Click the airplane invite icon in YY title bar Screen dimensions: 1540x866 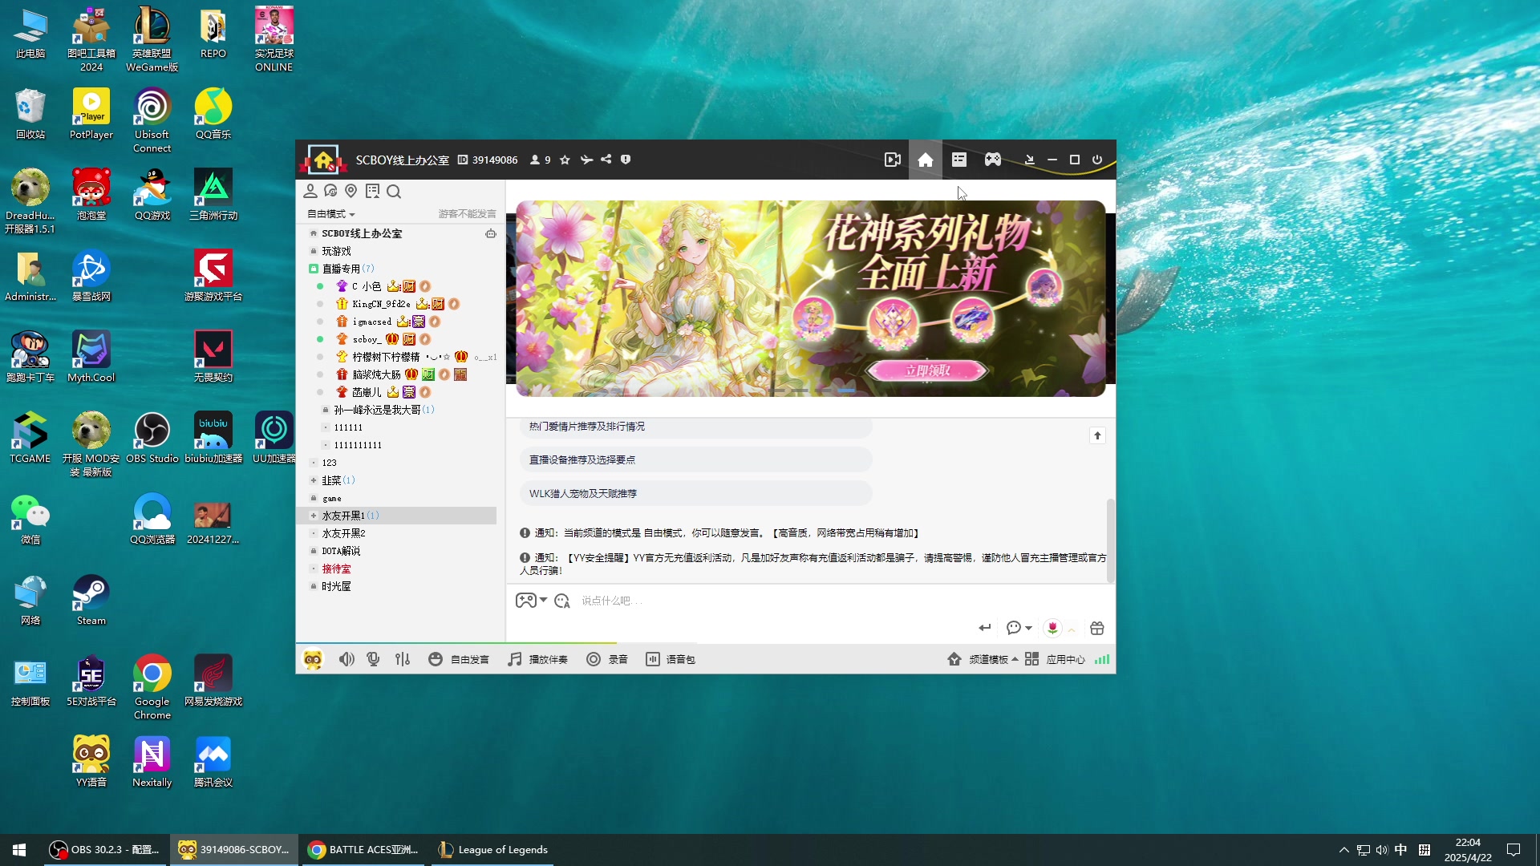tap(586, 160)
